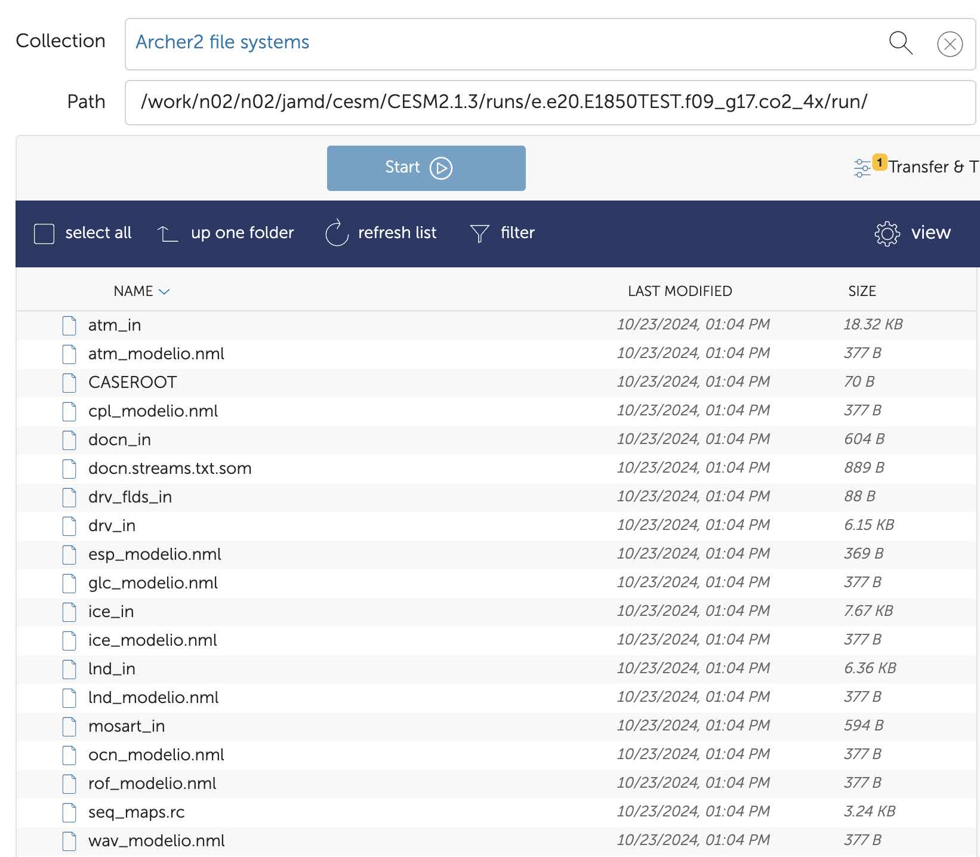Click the file icon next to atm_in
The height and width of the screenshot is (857, 980).
coord(70,325)
